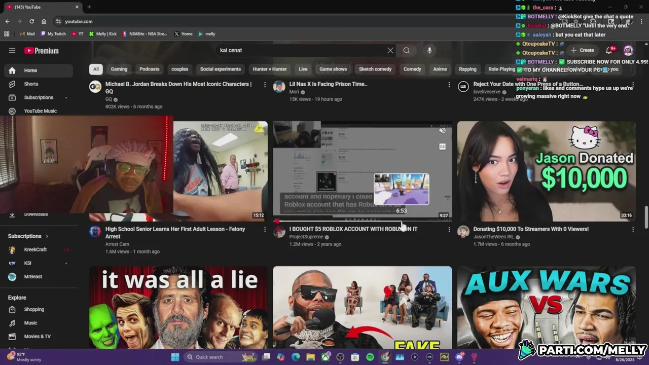The image size is (649, 365).
Task: Open Subscriptions in the sidebar
Action: click(39, 97)
